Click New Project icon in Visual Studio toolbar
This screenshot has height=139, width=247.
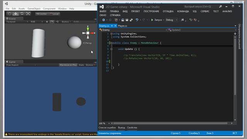116,20
